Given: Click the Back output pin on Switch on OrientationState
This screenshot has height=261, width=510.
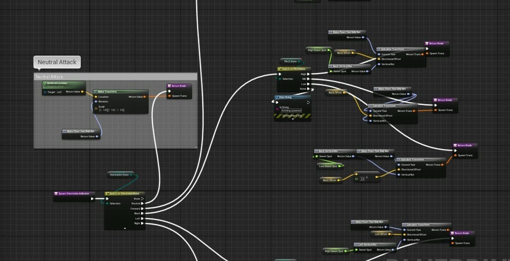Looking at the screenshot, I should (x=142, y=213).
